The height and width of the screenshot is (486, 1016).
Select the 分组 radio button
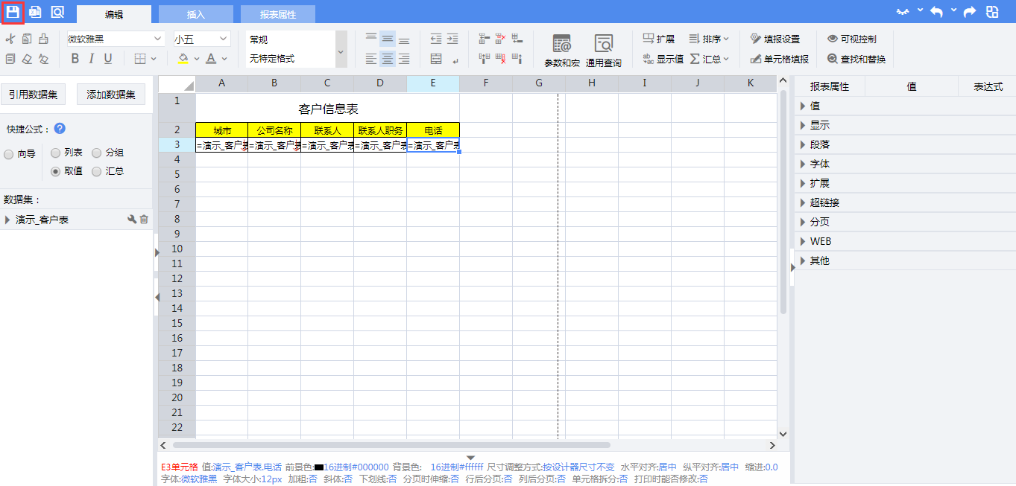coord(97,153)
